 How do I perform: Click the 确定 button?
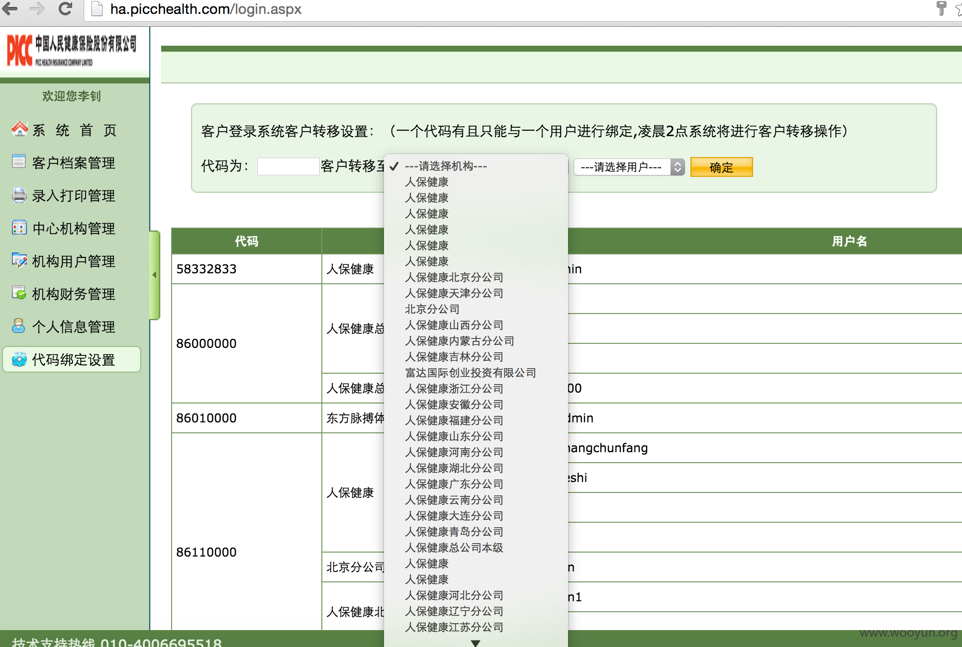[x=721, y=167]
